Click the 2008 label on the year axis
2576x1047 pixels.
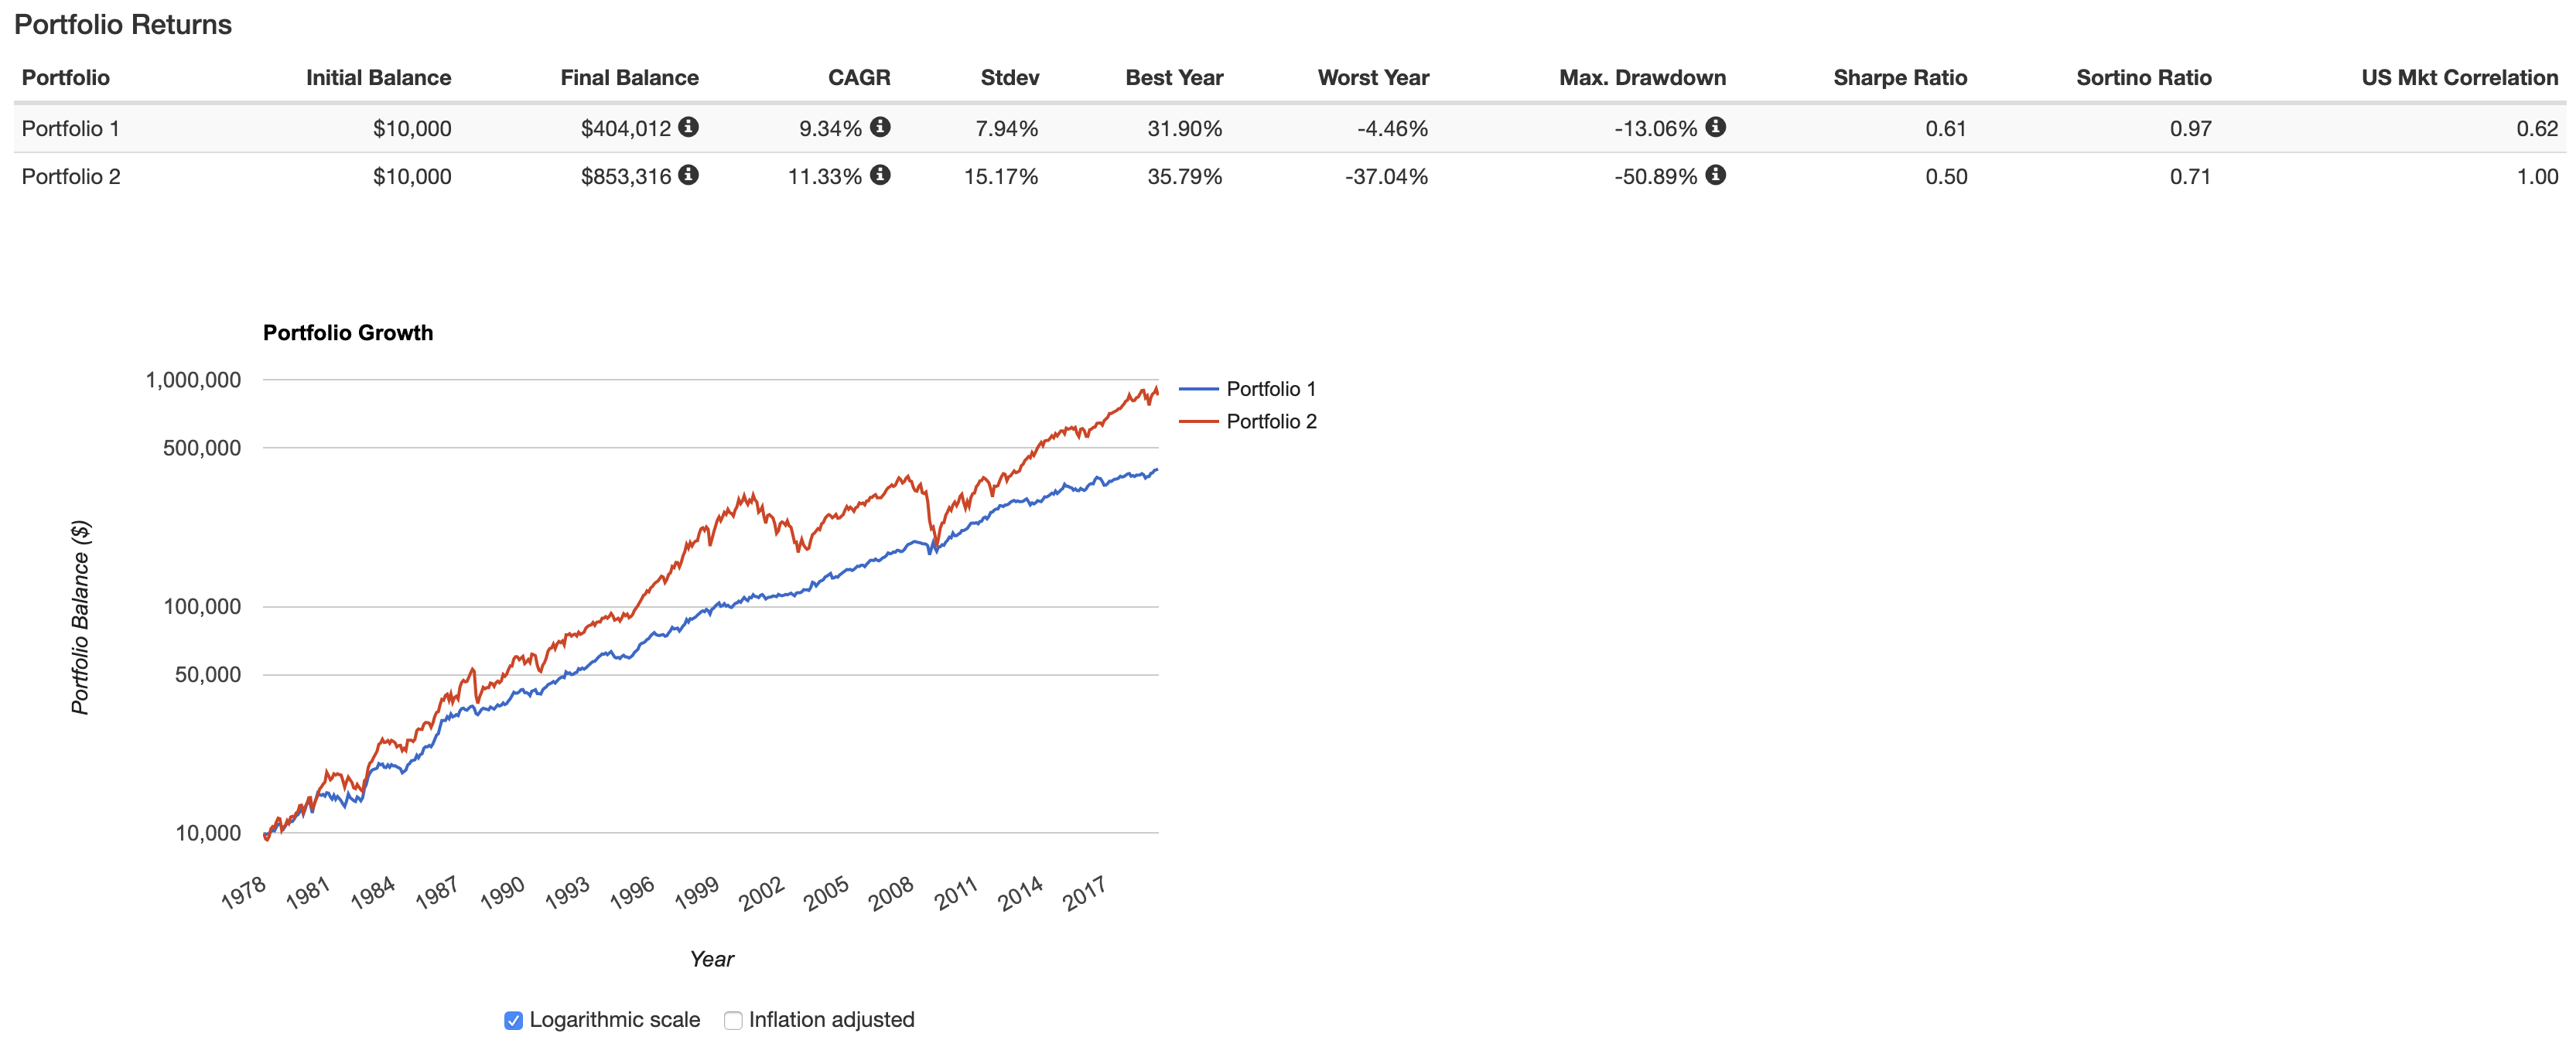click(891, 892)
